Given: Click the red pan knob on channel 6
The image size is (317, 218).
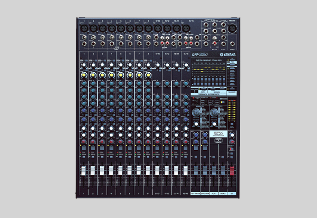Looking at the screenshot, I should (130, 142).
